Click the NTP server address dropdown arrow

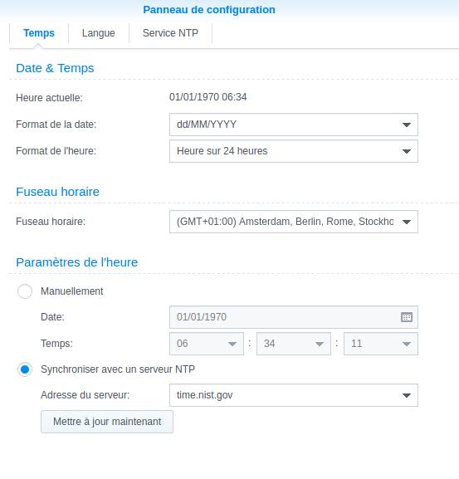(x=406, y=395)
